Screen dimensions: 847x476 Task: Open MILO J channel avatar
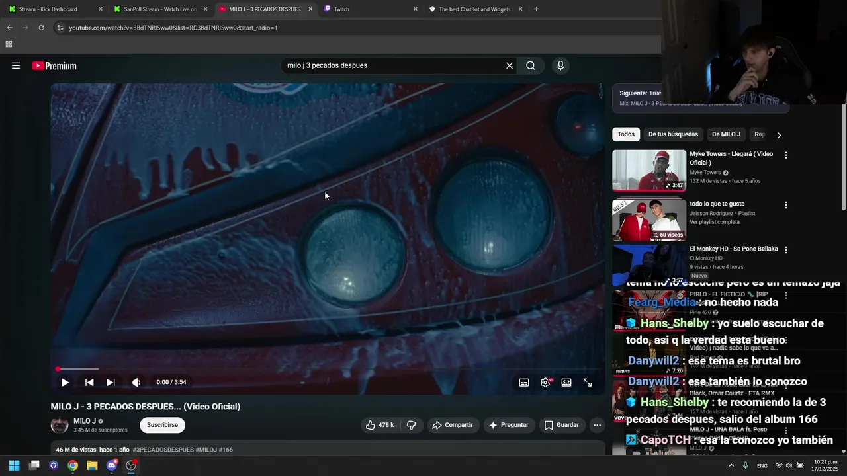click(60, 425)
